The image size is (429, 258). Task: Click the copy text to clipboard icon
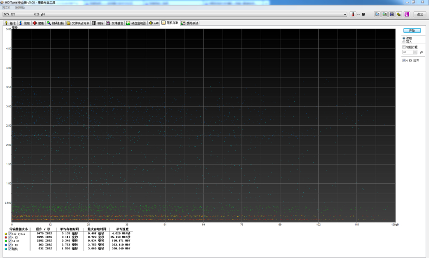(377, 14)
